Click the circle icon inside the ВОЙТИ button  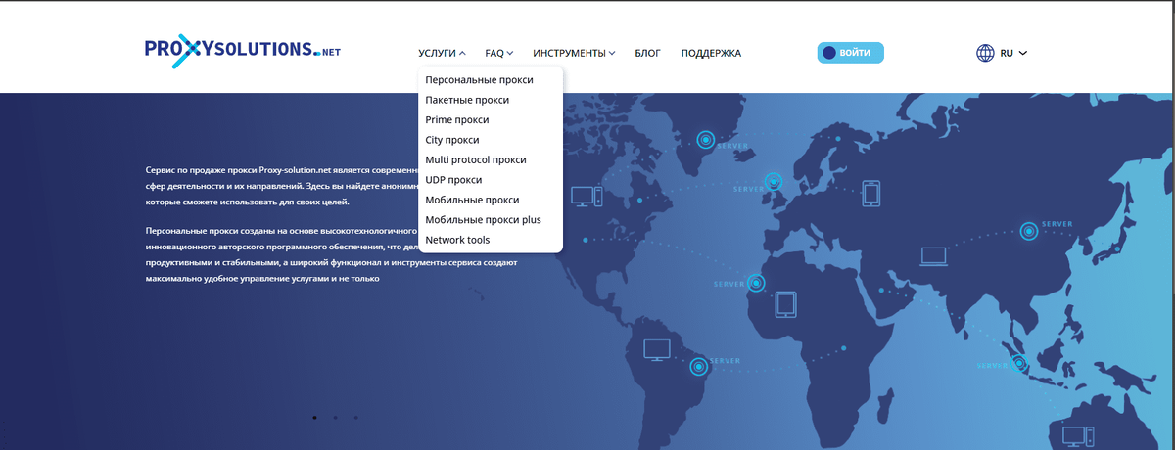click(829, 53)
